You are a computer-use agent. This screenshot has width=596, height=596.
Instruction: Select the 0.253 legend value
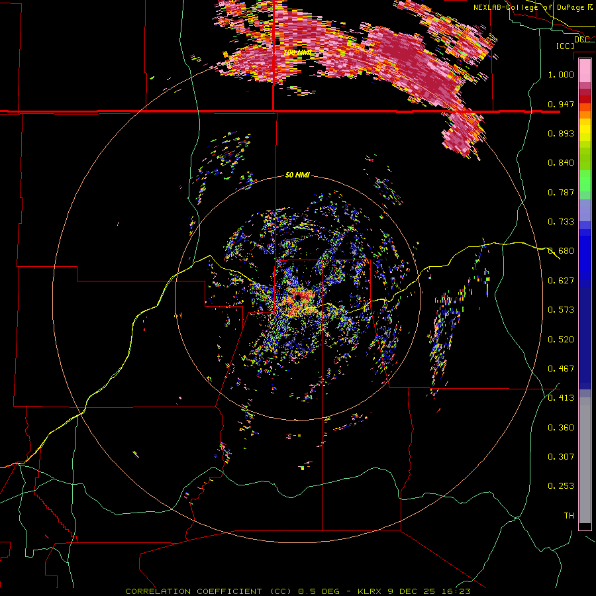click(x=561, y=486)
